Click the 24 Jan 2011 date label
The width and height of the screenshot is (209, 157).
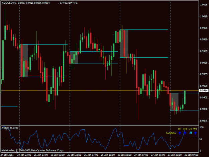click(x=7, y=155)
